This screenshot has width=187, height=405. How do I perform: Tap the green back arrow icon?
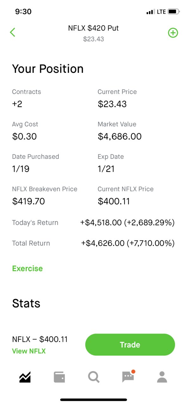click(13, 32)
